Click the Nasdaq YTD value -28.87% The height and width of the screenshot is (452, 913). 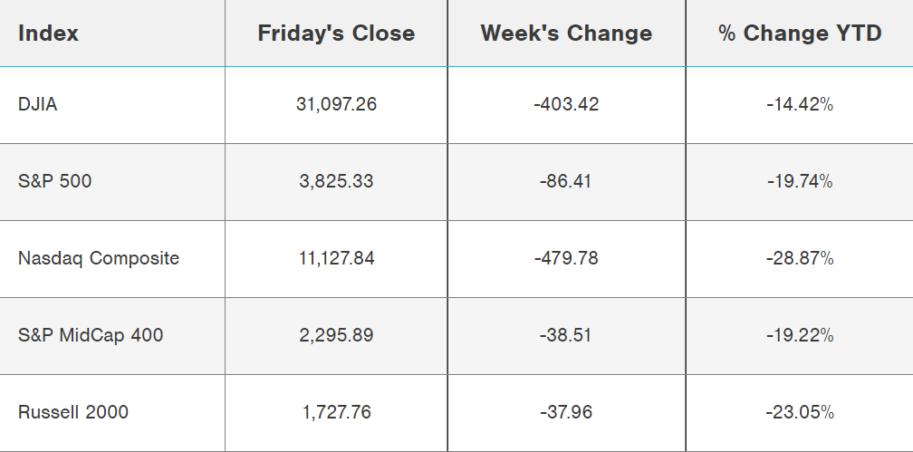pyautogui.click(x=800, y=258)
